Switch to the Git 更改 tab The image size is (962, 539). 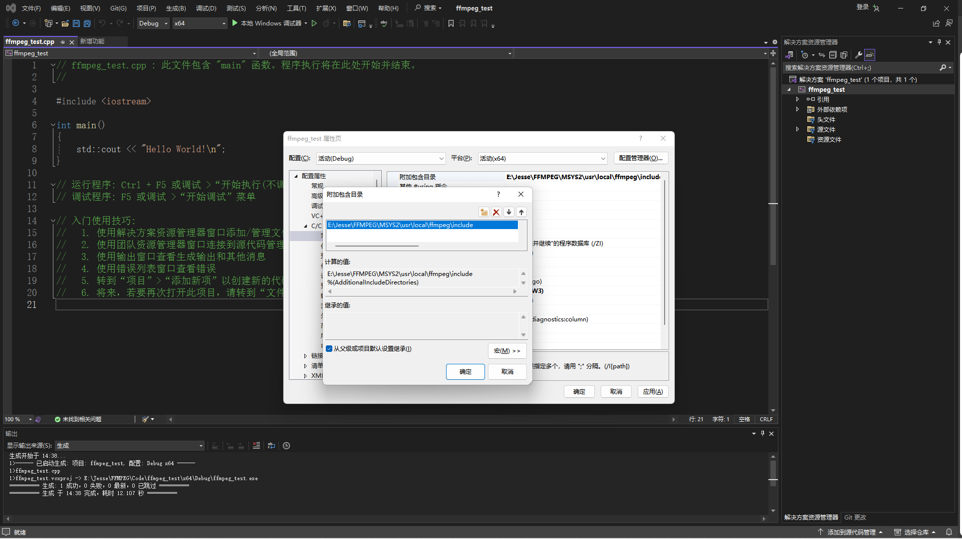click(x=855, y=518)
